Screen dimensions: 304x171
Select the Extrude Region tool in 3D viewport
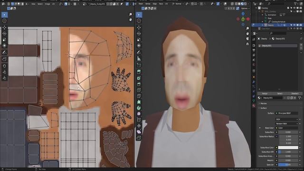139,72
